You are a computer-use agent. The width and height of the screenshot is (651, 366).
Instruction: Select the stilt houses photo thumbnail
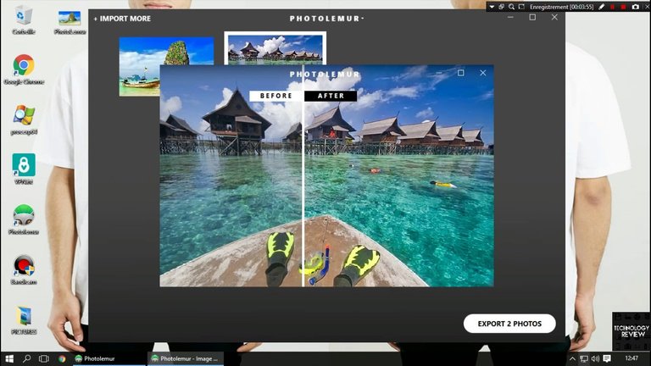275,48
